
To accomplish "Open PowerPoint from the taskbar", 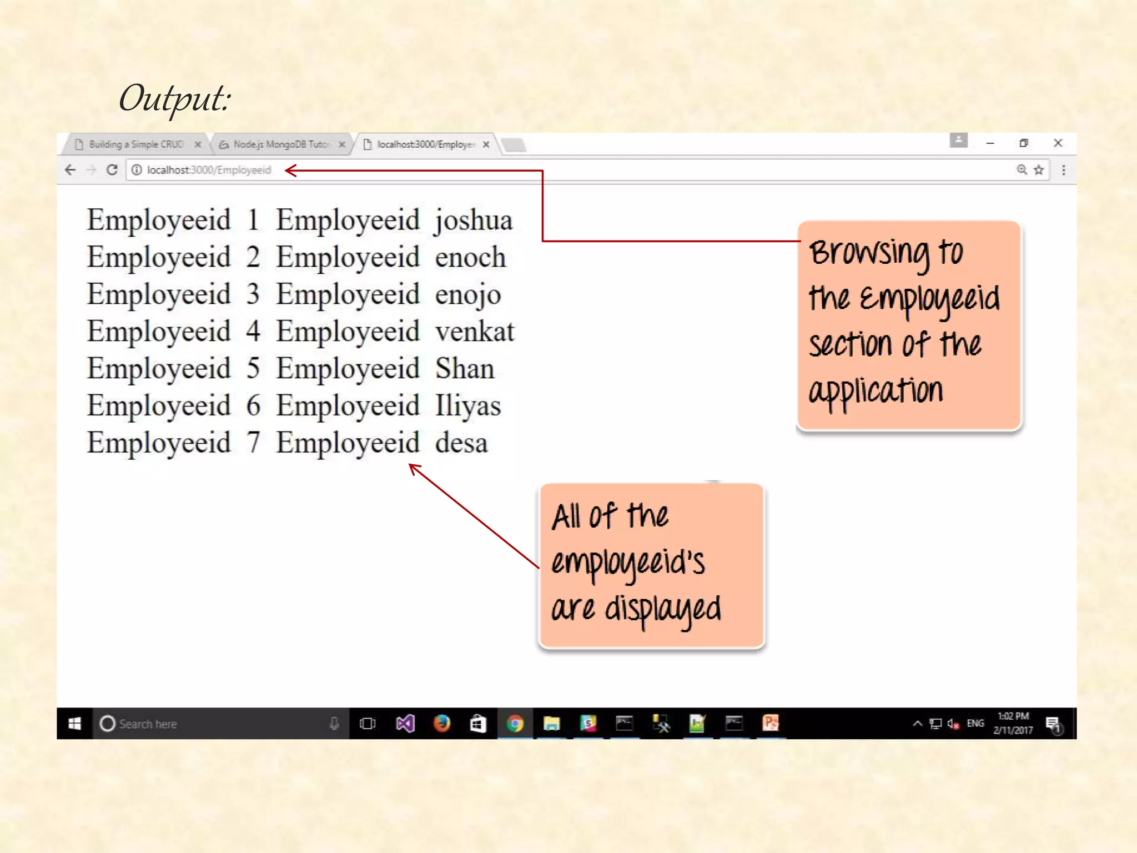I will 771,724.
